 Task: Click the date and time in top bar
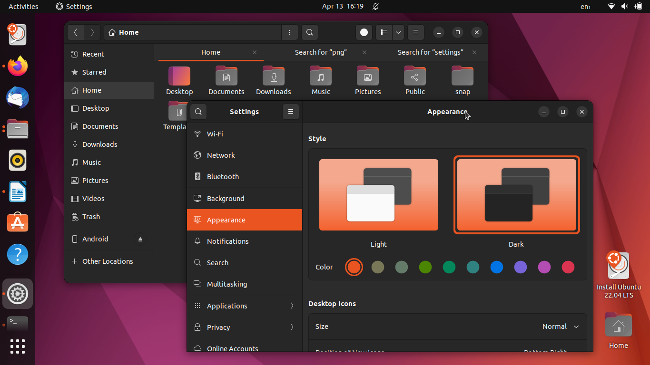click(x=343, y=6)
